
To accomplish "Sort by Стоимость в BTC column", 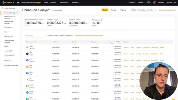I will coord(115,42).
